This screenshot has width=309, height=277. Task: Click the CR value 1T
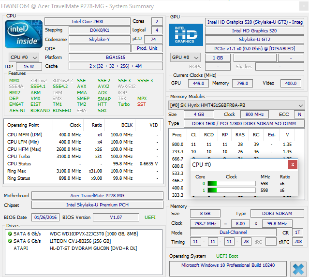pos(297,233)
